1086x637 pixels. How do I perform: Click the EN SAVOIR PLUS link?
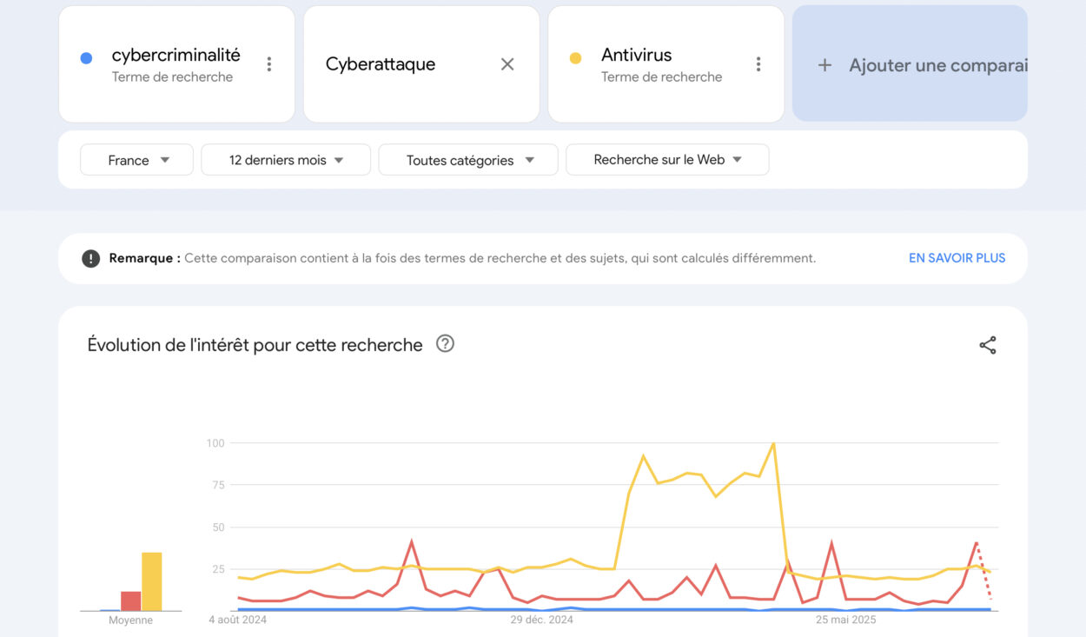click(957, 258)
